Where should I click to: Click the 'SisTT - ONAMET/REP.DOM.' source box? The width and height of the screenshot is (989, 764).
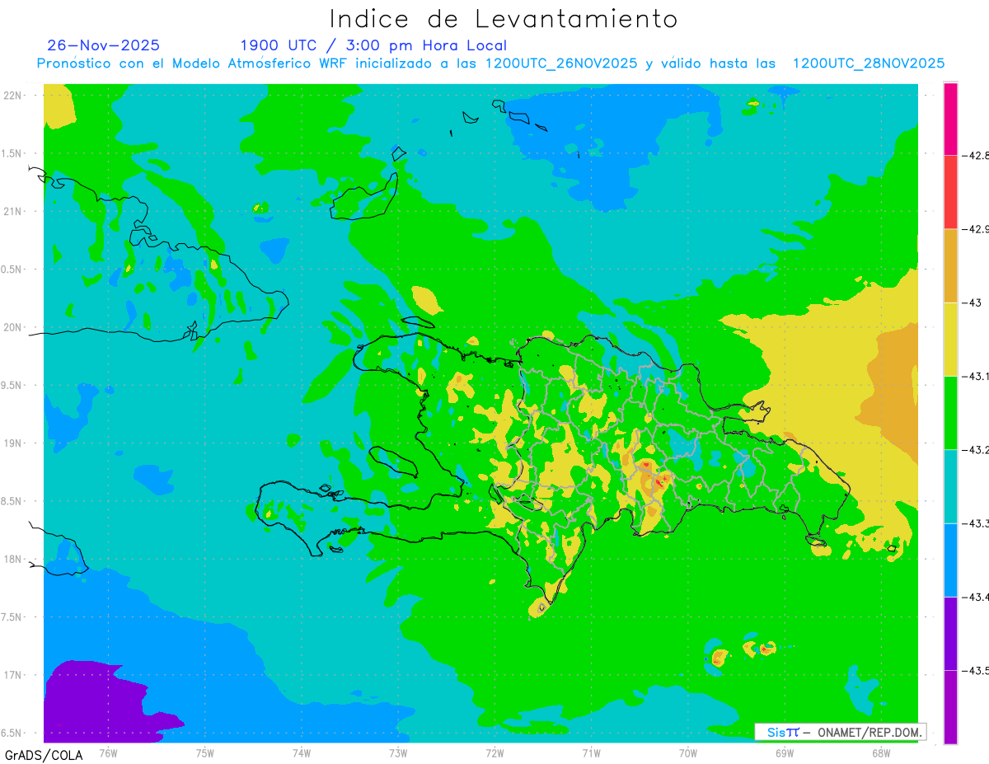pos(840,732)
